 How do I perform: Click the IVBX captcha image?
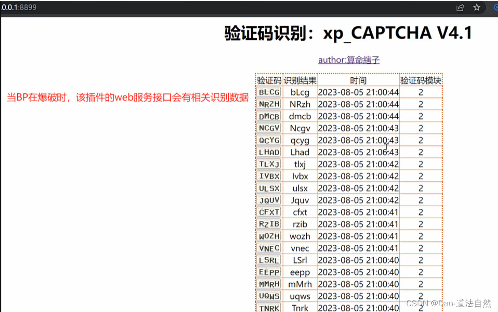[x=269, y=176]
